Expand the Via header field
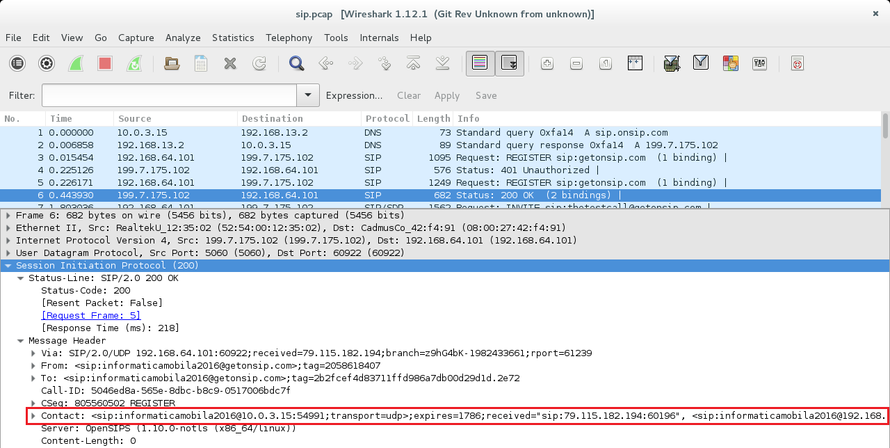This screenshot has width=890, height=448. click(x=33, y=353)
